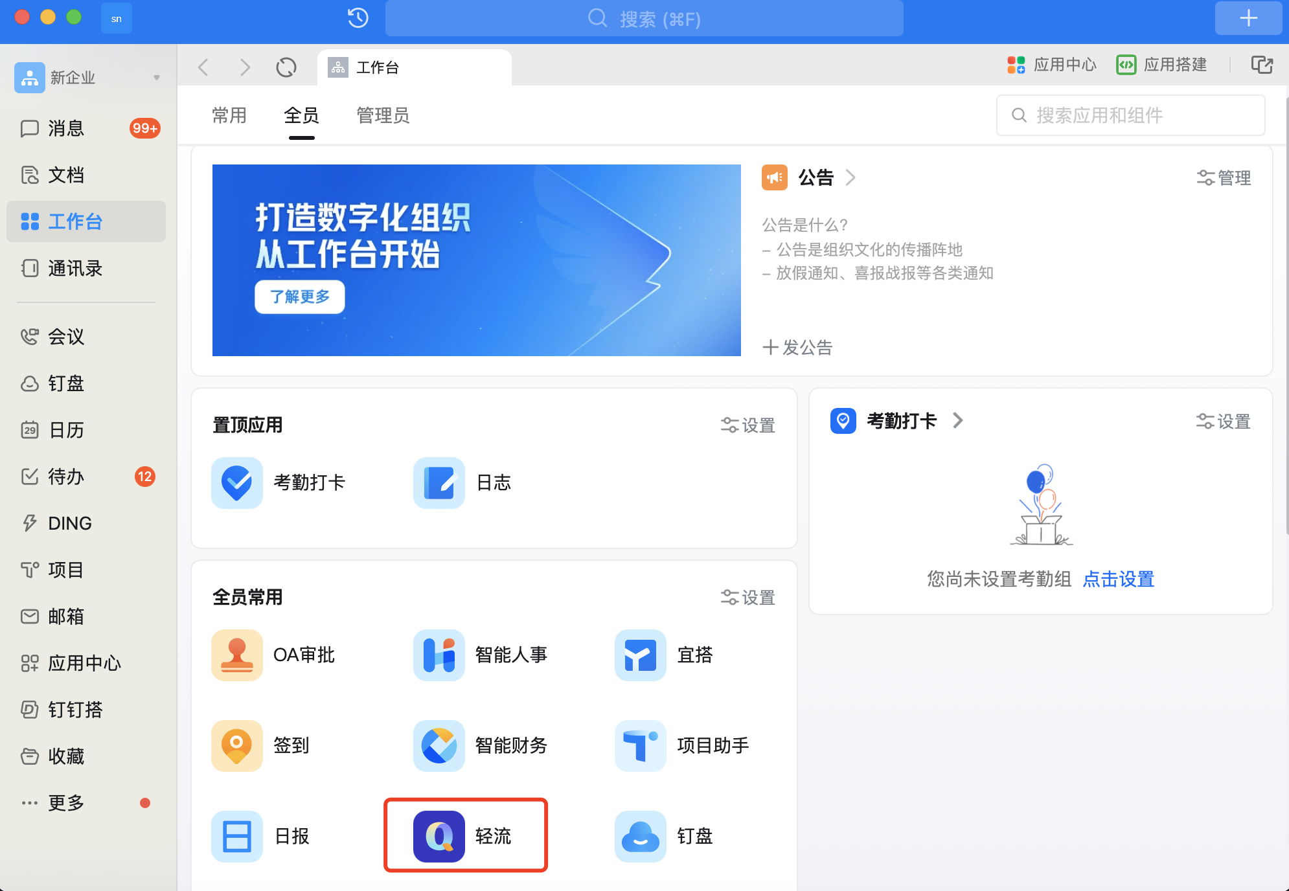1289x891 pixels.
Task: Open 钉盘 in the sidebar
Action: pos(86,383)
